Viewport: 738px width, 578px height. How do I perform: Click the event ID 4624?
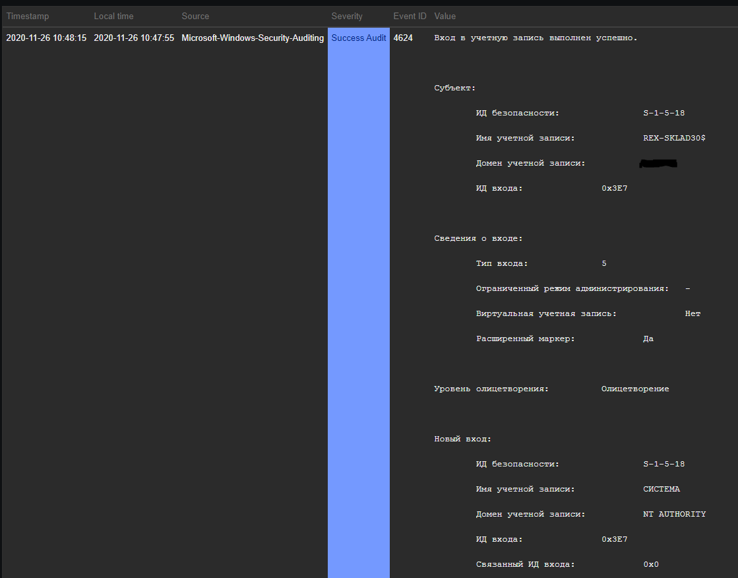coord(403,38)
